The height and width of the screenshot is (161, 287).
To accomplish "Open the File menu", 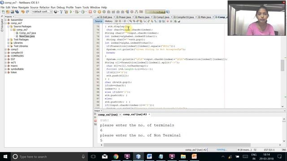I will tap(3, 8).
